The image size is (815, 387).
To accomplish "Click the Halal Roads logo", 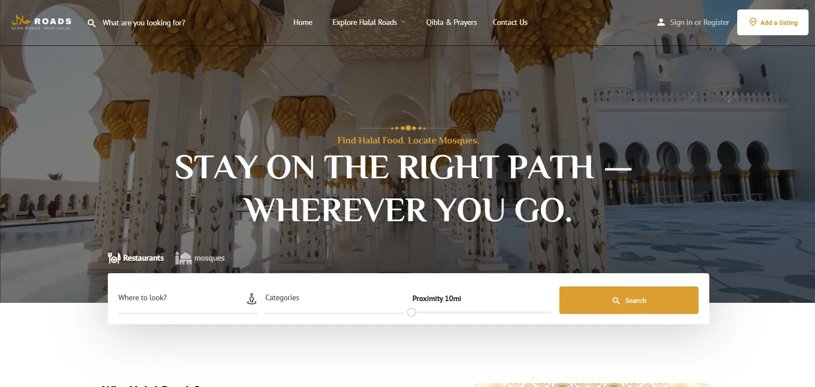I will point(42,22).
